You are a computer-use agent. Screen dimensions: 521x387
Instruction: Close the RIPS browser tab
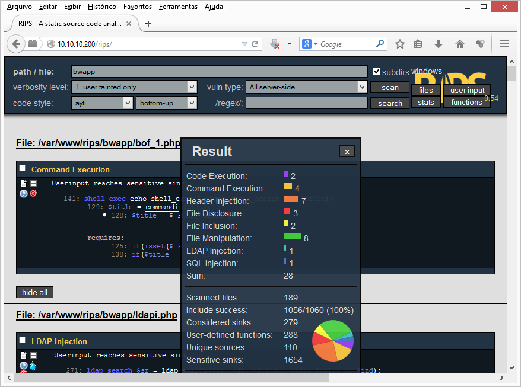[129, 24]
